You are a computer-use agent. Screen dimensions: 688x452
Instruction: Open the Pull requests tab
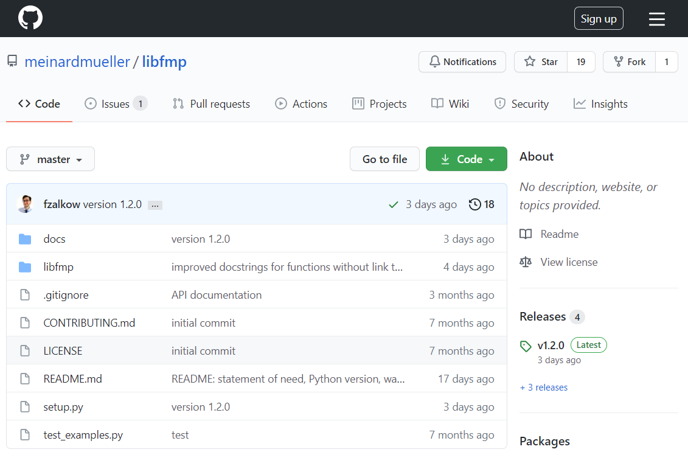coord(211,104)
